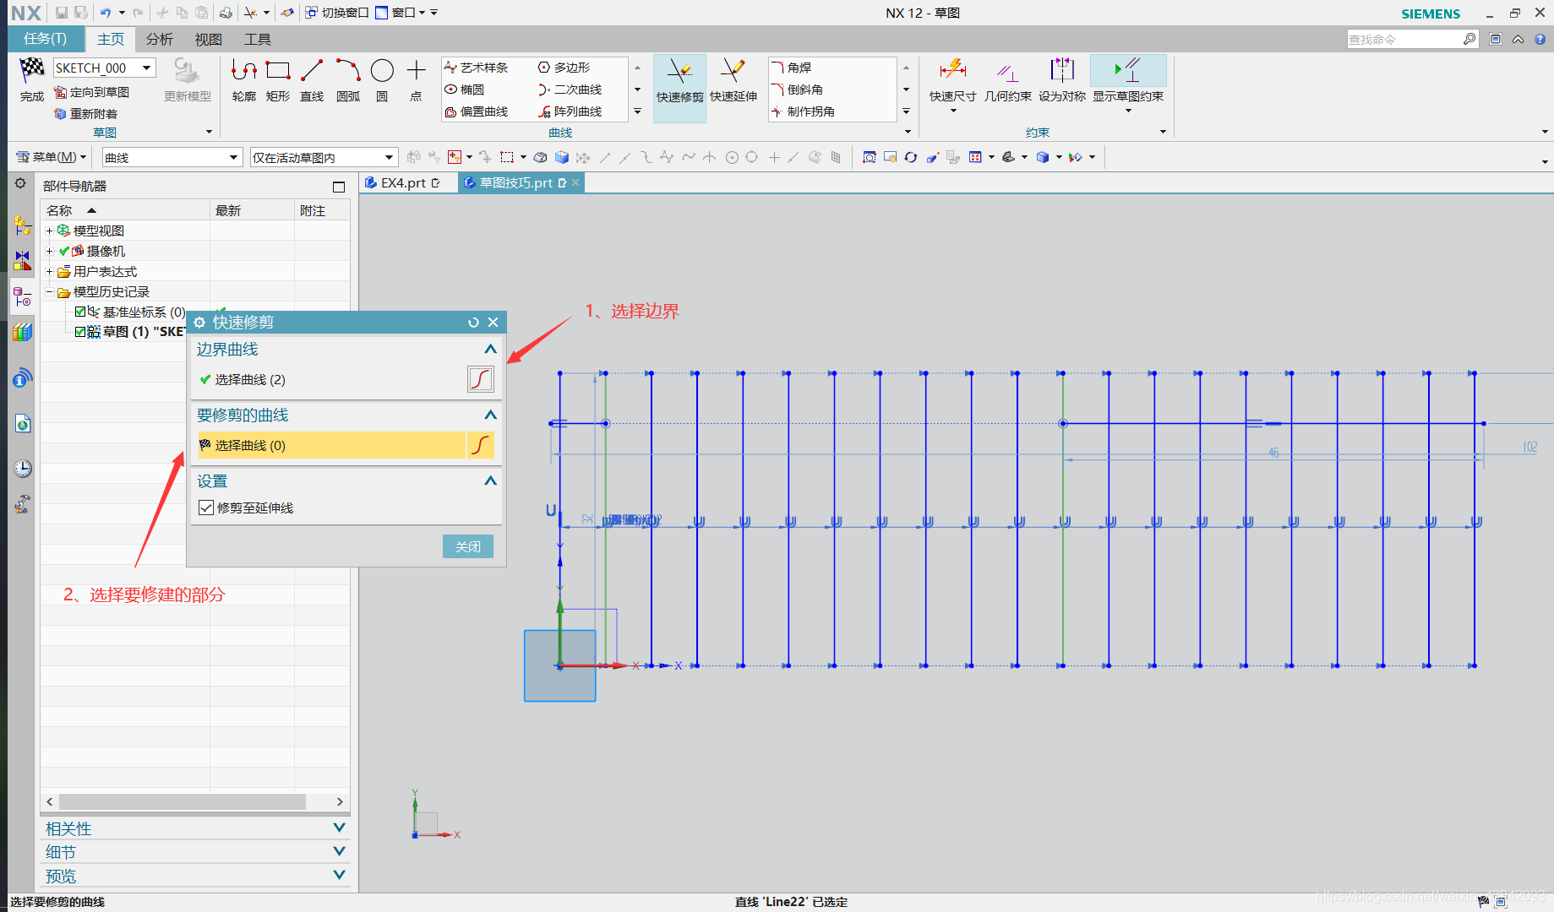Click 切换窗口 in title toolbar
This screenshot has height=912, width=1554.
pos(337,13)
